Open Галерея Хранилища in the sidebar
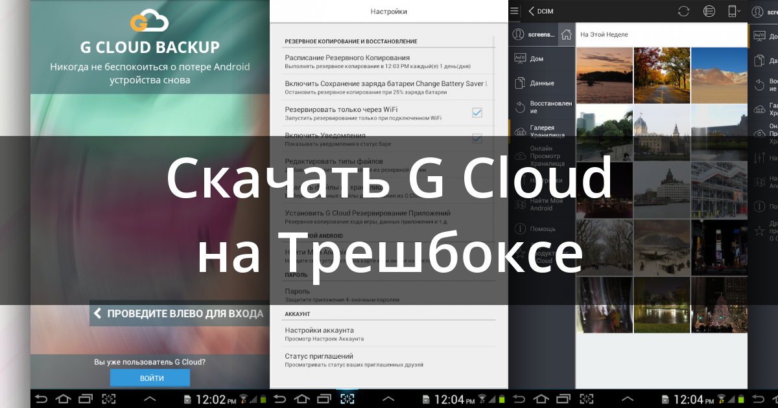This screenshot has height=408, width=778. click(x=542, y=131)
